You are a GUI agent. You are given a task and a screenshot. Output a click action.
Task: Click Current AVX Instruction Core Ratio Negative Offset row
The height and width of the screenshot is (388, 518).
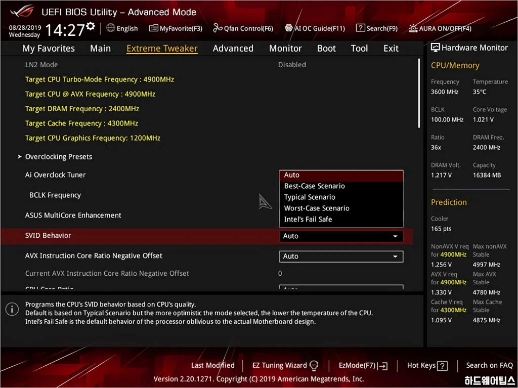[208, 274]
